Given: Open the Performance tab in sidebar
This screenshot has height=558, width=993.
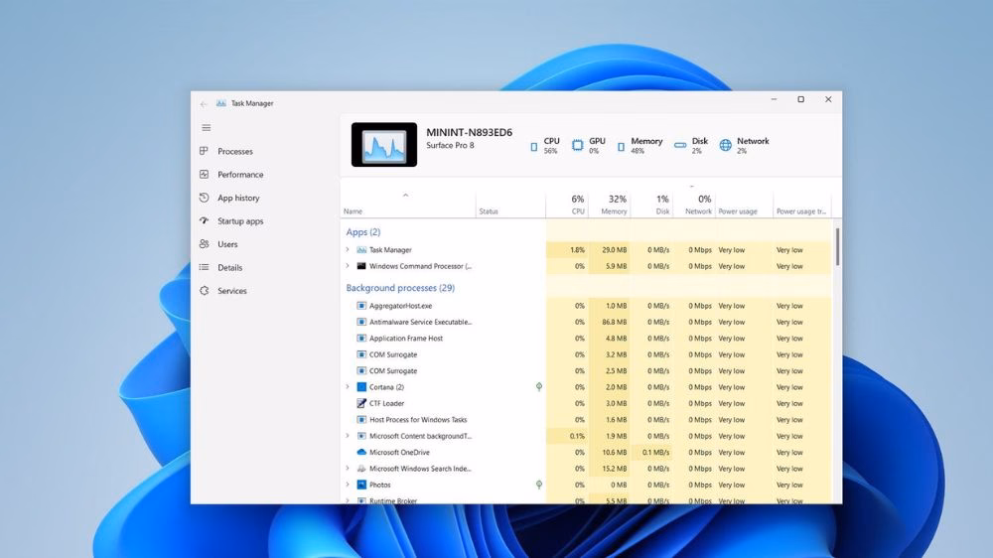Looking at the screenshot, I should point(240,175).
